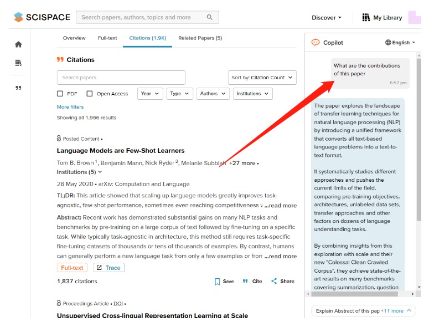
Task: Open Sort by Citation Count dropdown
Action: pos(262,78)
